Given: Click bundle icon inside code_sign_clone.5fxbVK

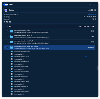Looking at the screenshot, I should click(12, 79).
